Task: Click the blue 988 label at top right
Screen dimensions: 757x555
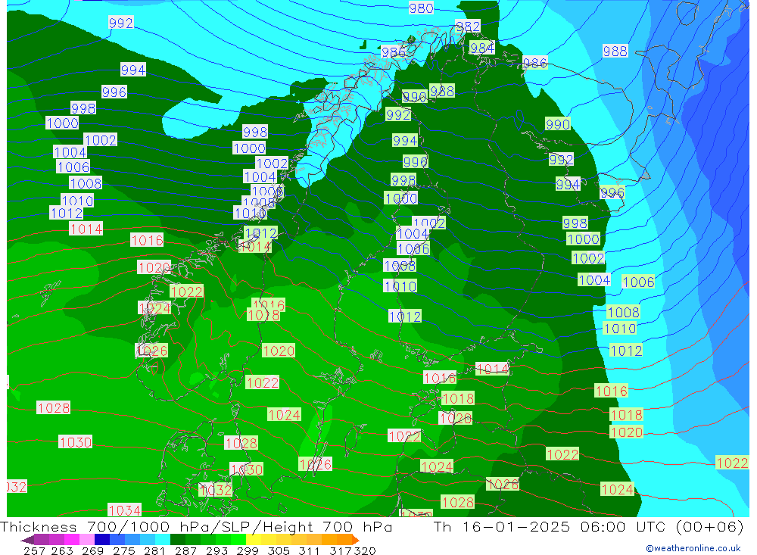Action: coord(615,51)
